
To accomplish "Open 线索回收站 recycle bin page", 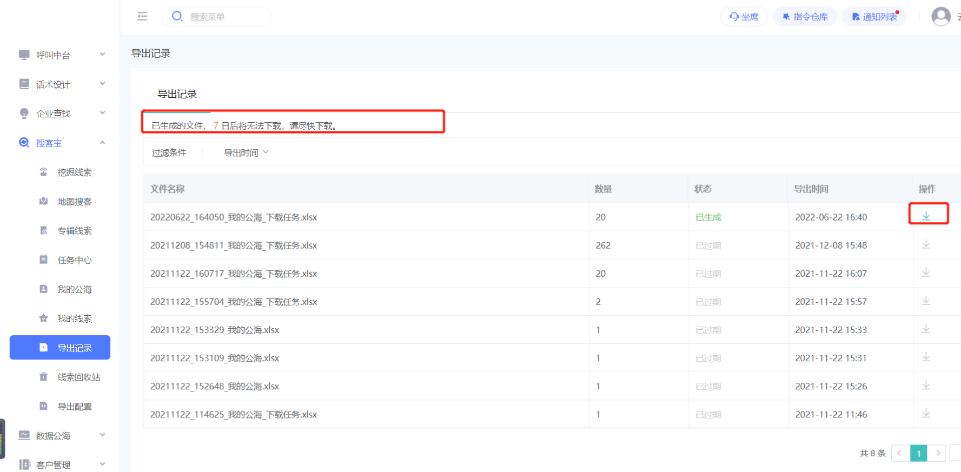I will point(78,377).
